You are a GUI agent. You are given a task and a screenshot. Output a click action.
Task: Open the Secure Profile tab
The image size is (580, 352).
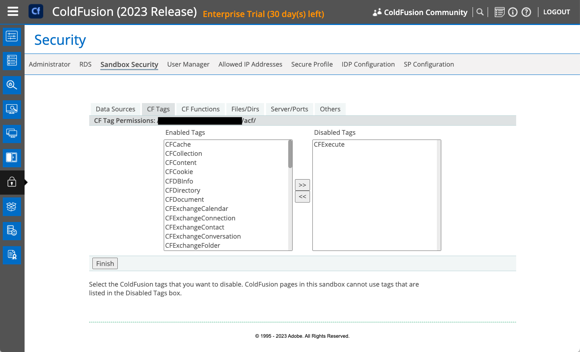tap(312, 64)
